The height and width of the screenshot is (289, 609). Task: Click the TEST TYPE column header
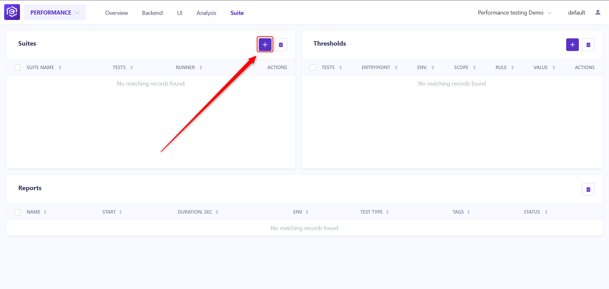371,212
